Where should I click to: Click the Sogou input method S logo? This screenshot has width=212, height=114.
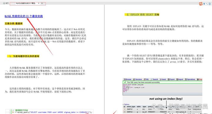[x=201, y=4]
